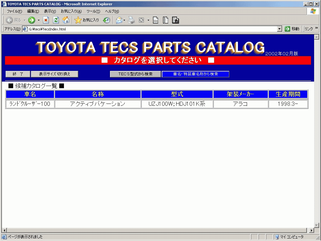
Task: Click the vertical scrollbar up arrow
Action: [317, 37]
